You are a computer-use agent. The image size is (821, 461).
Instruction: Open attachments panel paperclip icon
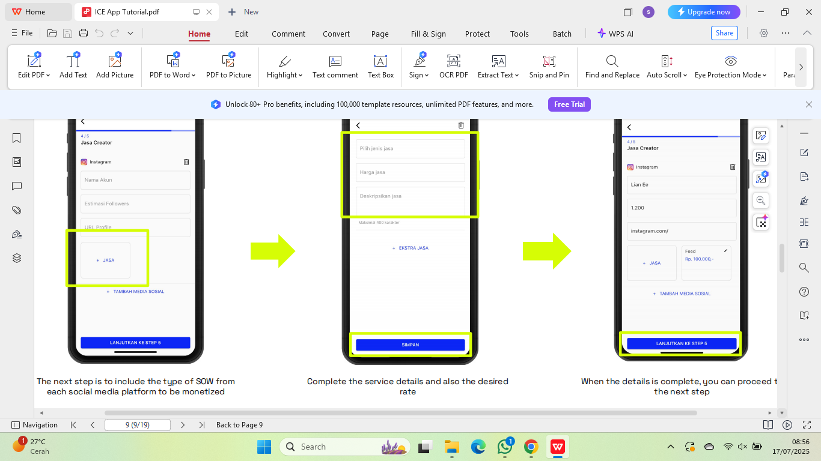[17, 210]
